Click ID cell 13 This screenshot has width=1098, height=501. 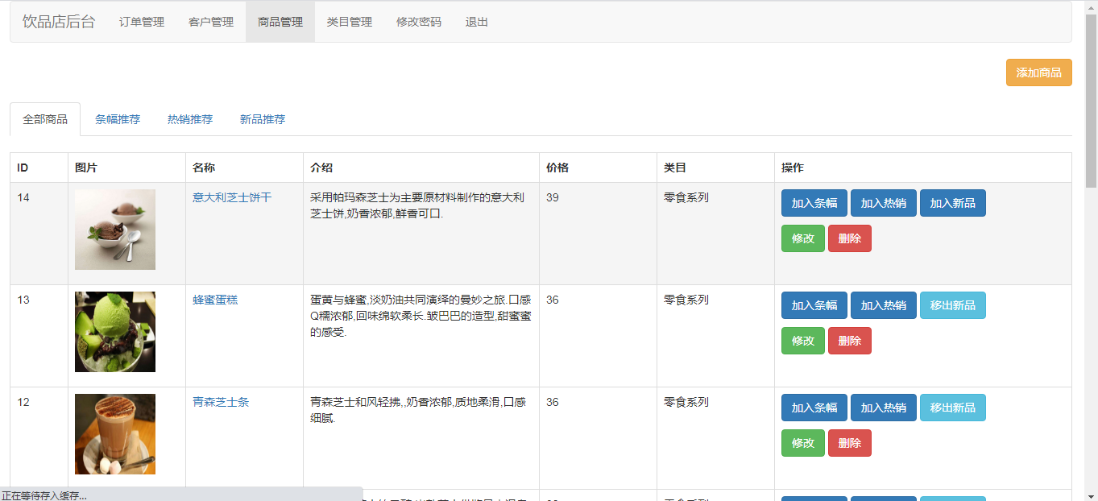point(23,300)
